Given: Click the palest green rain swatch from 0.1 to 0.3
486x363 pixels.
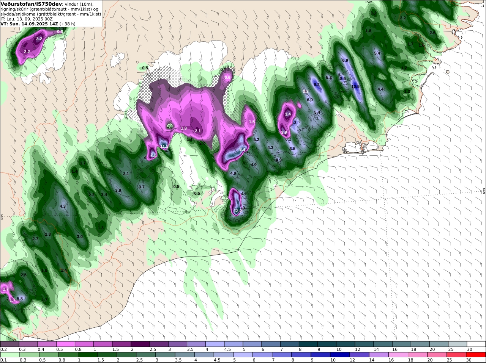Looking at the screenshot, I should (x=9, y=355).
